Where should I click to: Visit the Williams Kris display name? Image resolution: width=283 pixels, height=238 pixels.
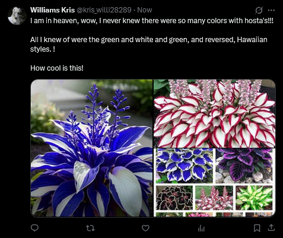click(x=52, y=10)
